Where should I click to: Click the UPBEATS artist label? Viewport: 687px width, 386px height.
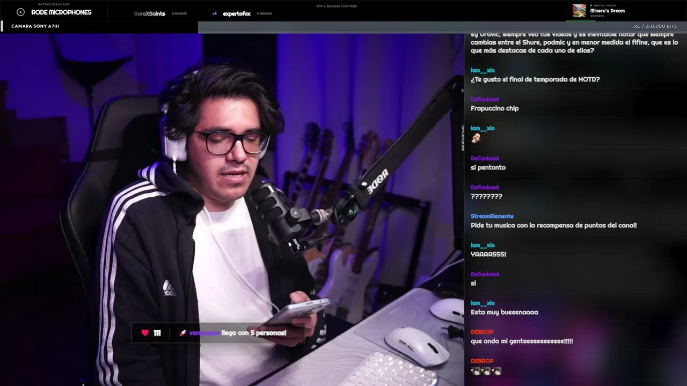(x=597, y=16)
